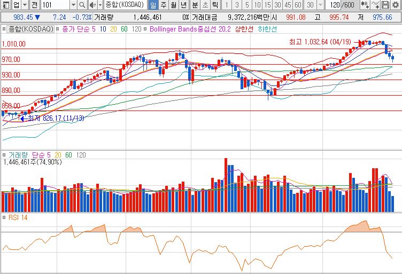Click the gray 120 price moving average label
This screenshot has height=274, width=402.
pos(137,29)
